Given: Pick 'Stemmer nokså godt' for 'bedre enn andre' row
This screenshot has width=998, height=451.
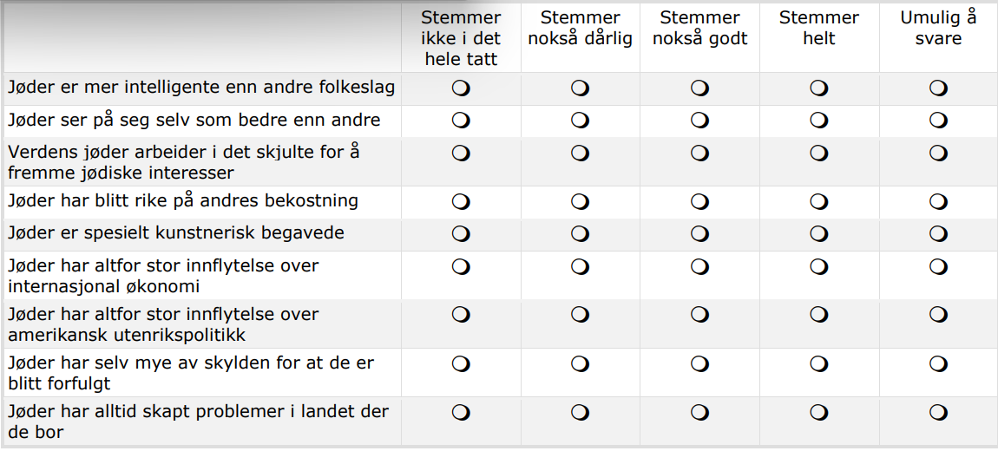Looking at the screenshot, I should [x=699, y=120].
